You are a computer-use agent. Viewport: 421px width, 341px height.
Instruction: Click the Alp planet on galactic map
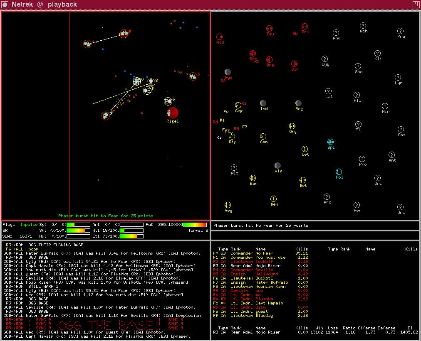(277, 165)
